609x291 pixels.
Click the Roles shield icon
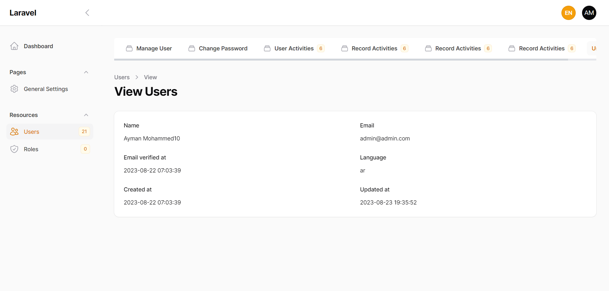[x=14, y=149]
